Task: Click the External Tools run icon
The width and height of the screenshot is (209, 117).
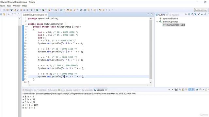Action: (49, 10)
